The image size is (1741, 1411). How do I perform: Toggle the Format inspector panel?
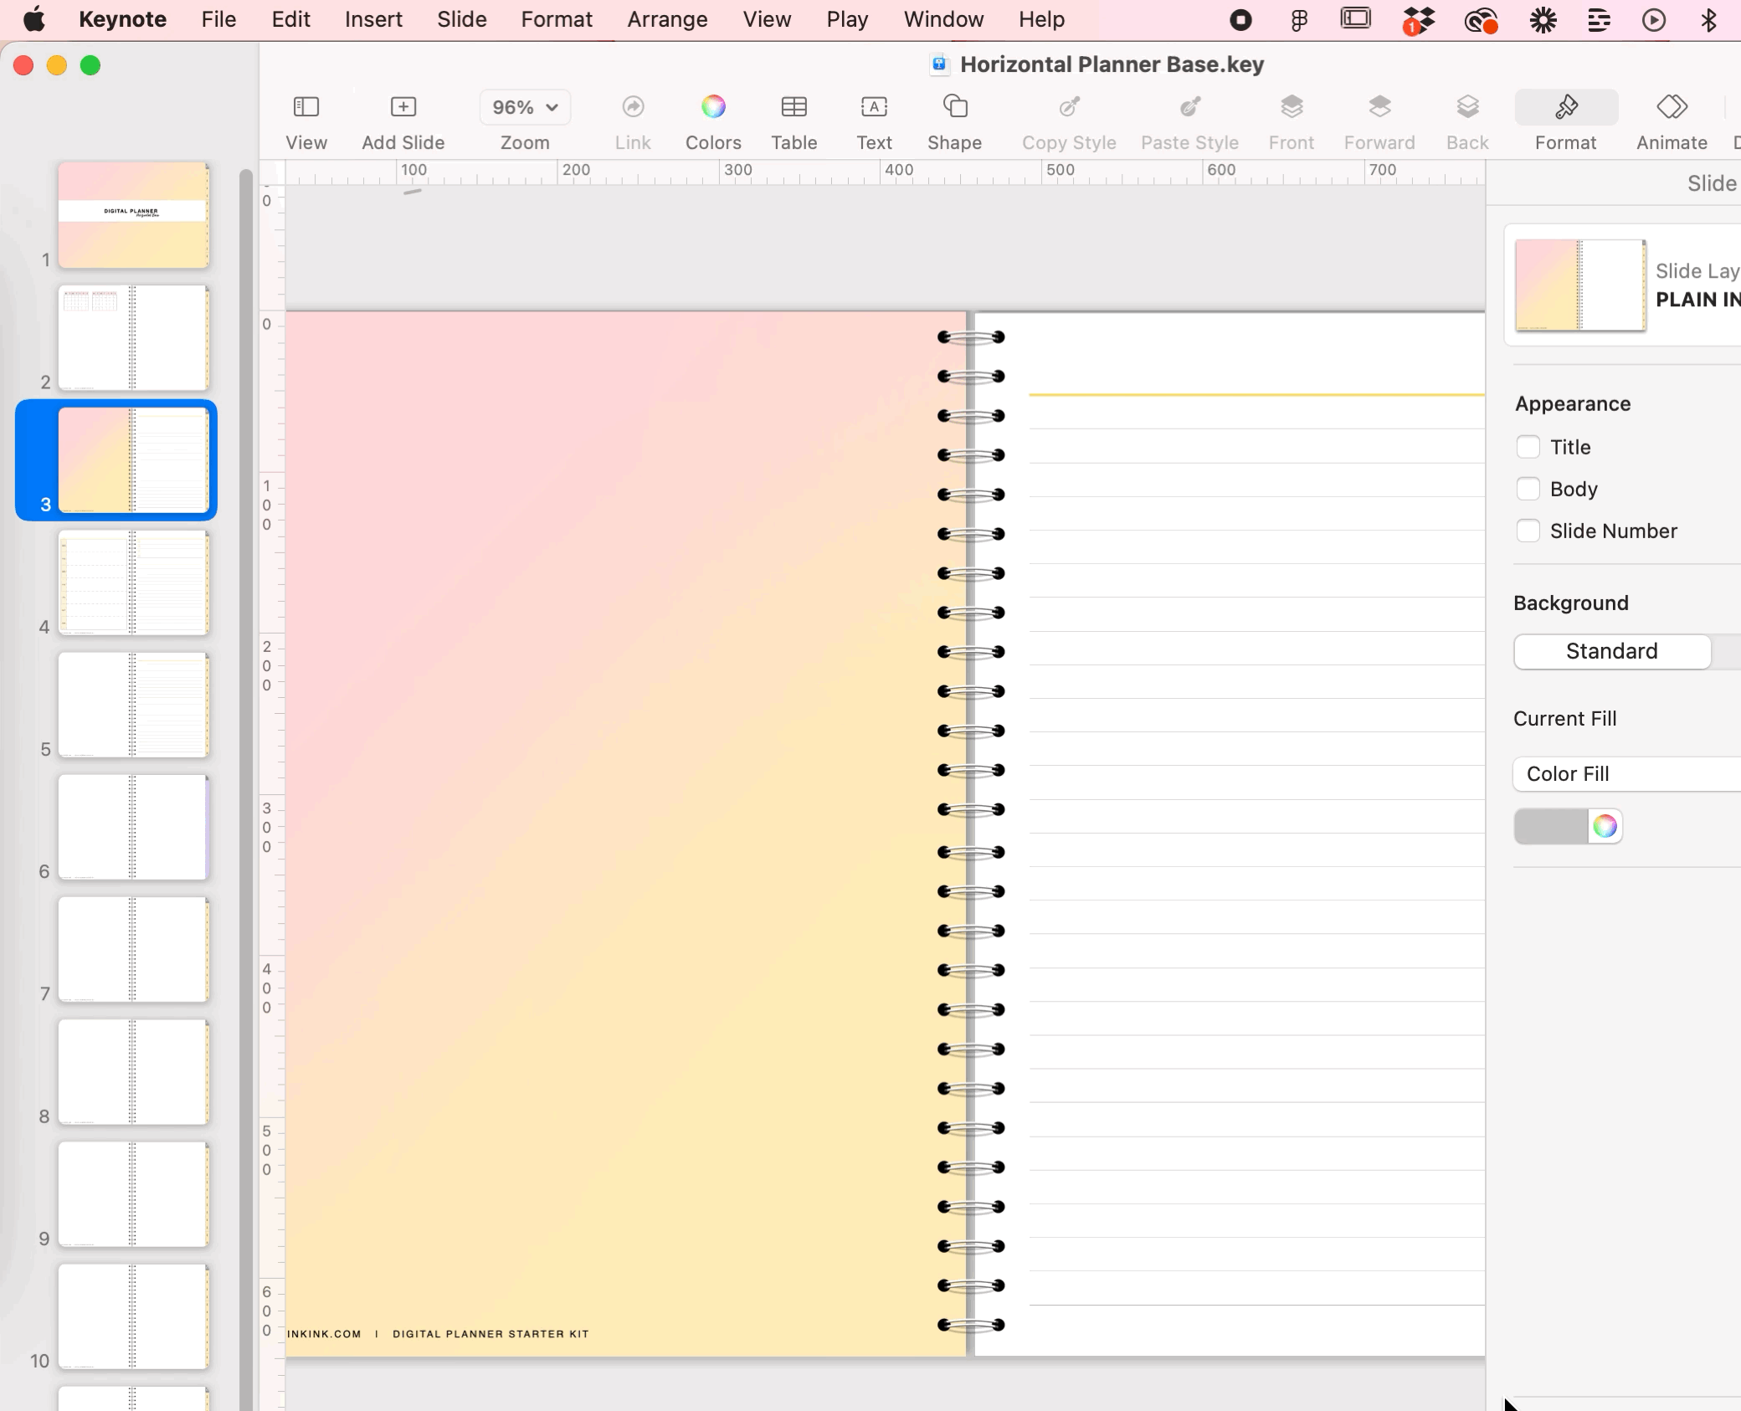pyautogui.click(x=1565, y=107)
